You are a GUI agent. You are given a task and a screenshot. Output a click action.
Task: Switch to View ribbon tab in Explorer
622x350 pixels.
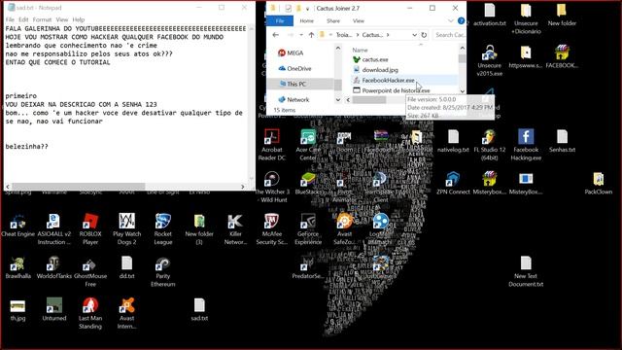(359, 21)
